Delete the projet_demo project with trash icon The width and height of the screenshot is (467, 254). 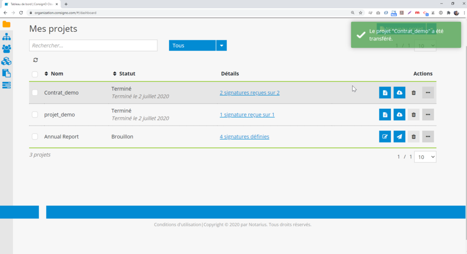(414, 115)
